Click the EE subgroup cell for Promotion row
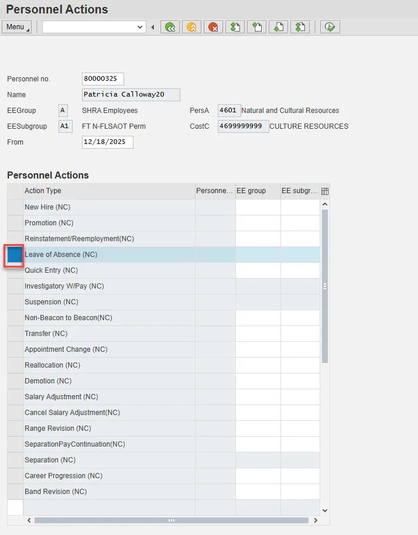This screenshot has width=418, height=535. [x=300, y=223]
